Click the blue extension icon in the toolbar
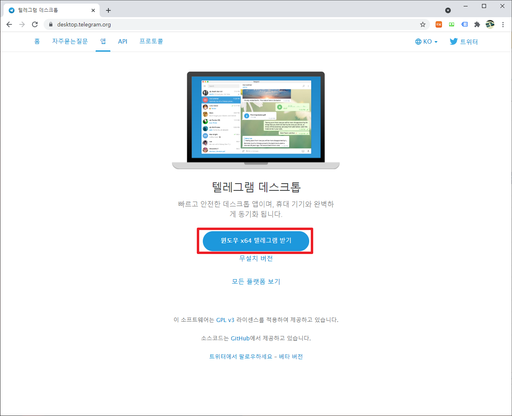The height and width of the screenshot is (416, 512). (464, 24)
